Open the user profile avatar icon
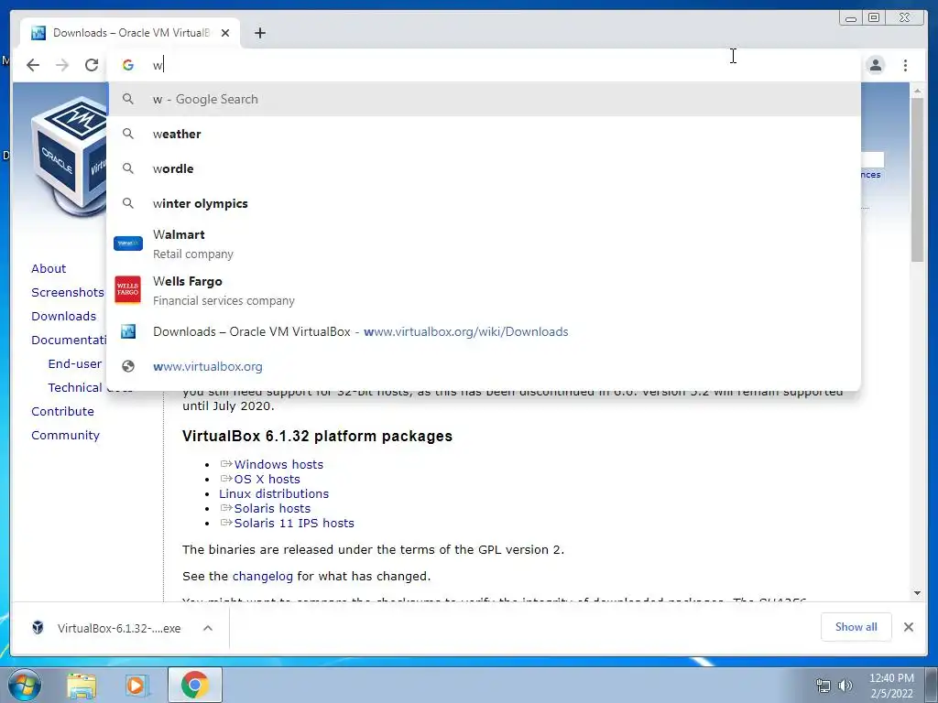 [876, 65]
